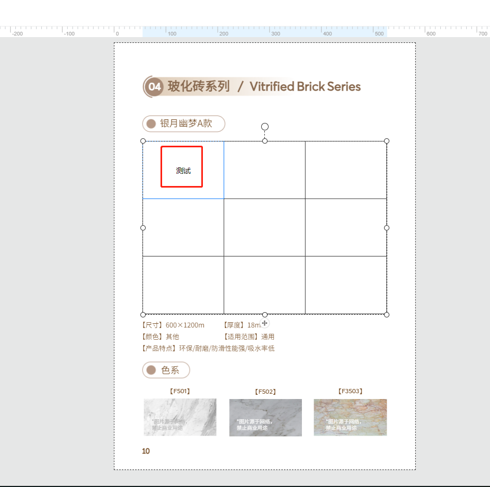490x487 pixels.
Task: Click the F502 grey marble thumbnail
Action: pos(265,417)
